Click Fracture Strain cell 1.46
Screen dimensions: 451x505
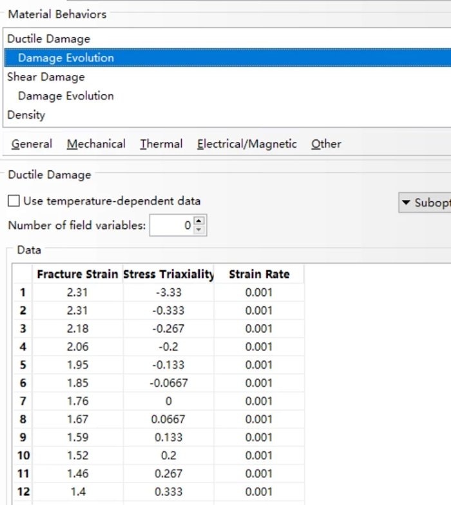77,473
